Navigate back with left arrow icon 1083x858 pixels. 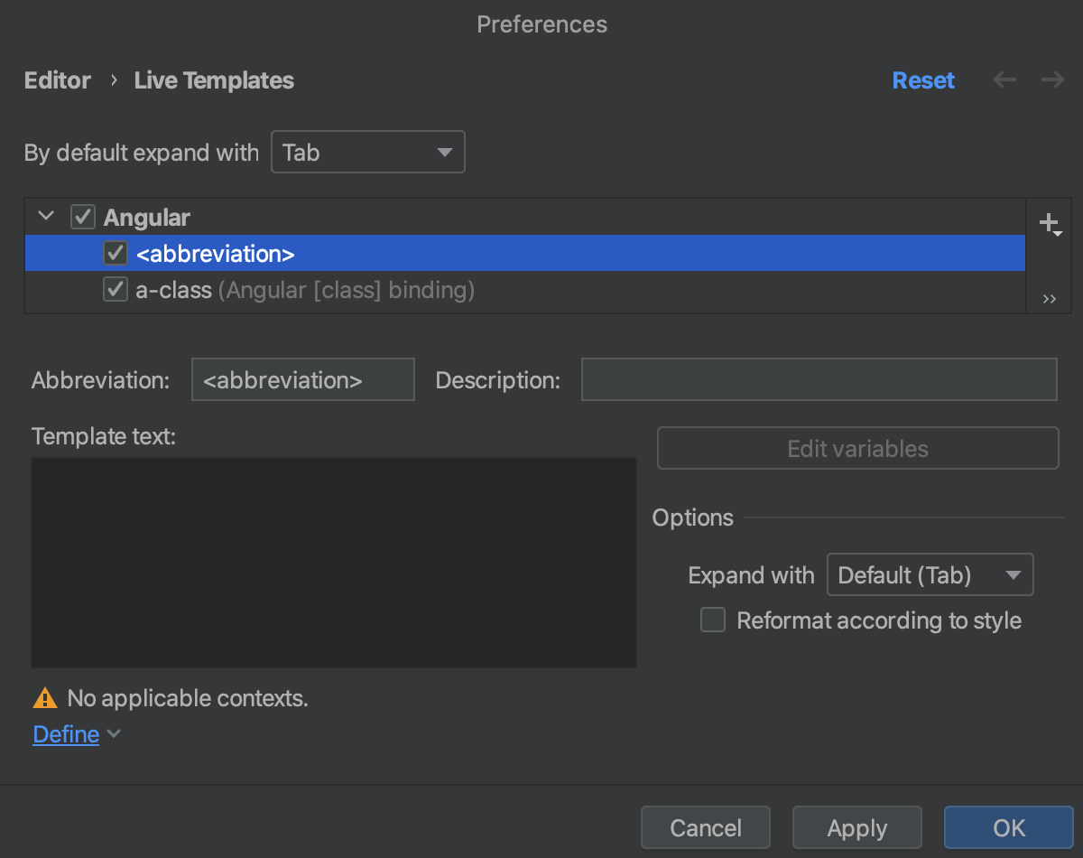tap(1004, 80)
